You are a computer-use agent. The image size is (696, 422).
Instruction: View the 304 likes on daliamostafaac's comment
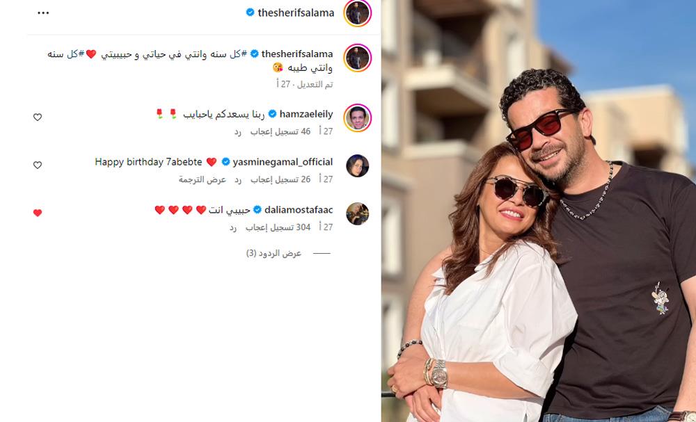[278, 227]
